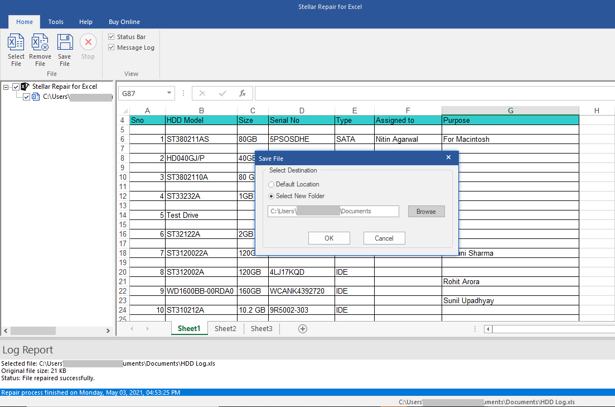This screenshot has width=615, height=407.
Task: Close the Save File dialog
Action: point(449,157)
